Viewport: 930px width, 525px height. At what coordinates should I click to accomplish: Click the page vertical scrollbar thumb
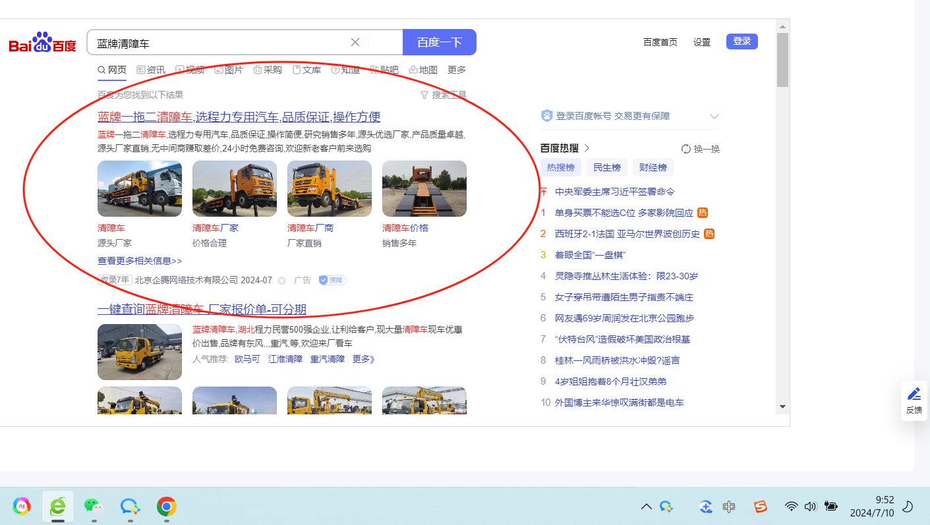(x=782, y=59)
